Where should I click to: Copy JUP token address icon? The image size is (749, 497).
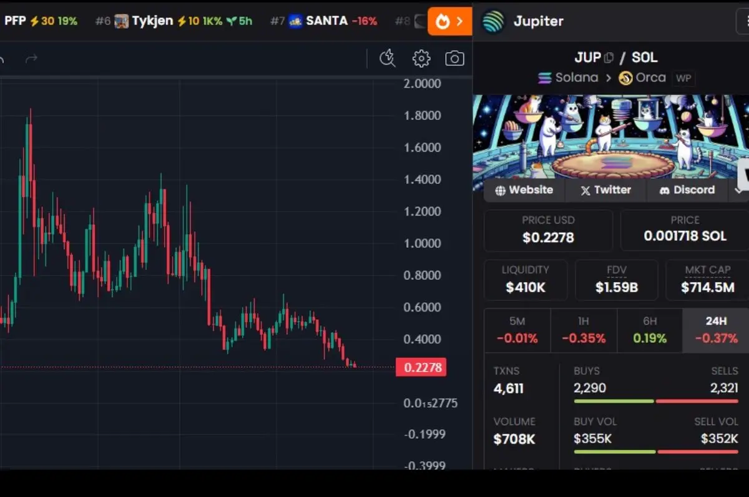pos(609,57)
